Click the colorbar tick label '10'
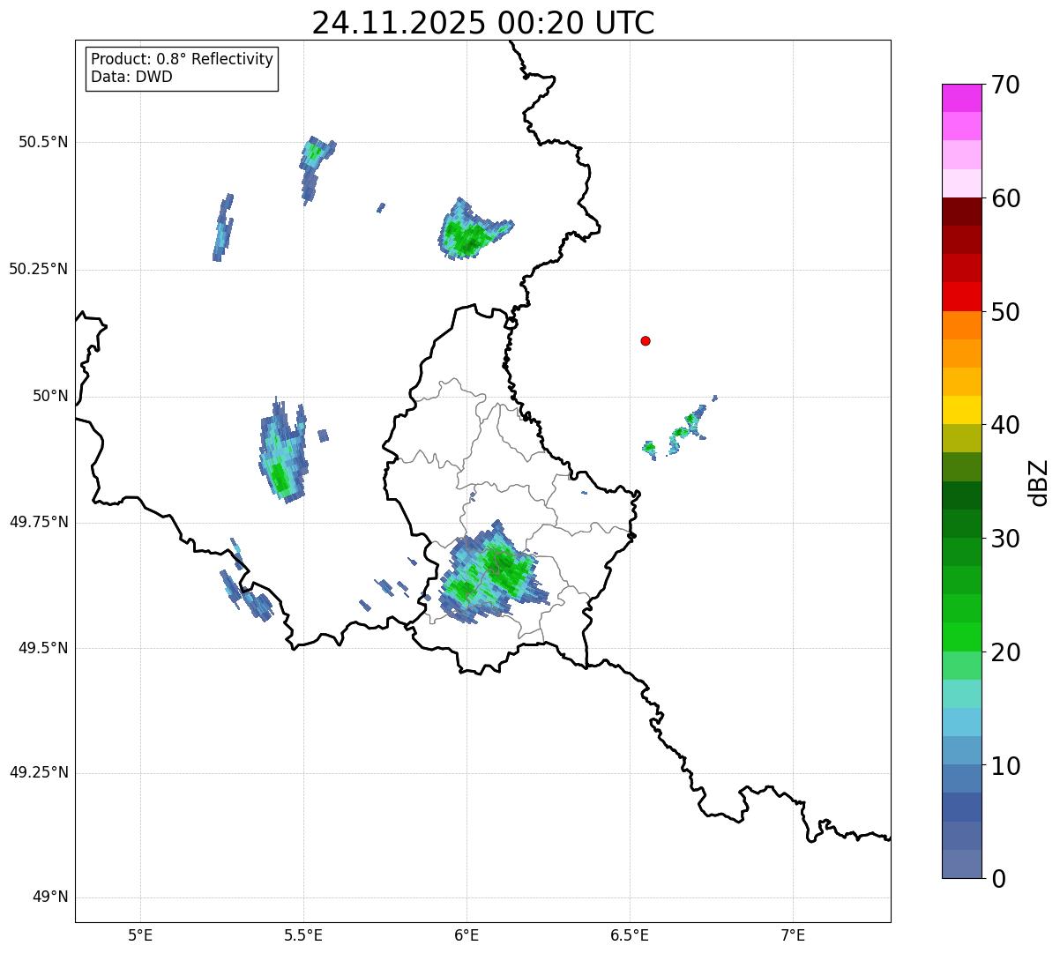 point(1004,766)
